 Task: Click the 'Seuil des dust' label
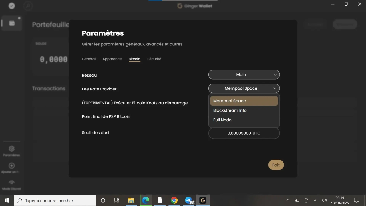coord(96,133)
